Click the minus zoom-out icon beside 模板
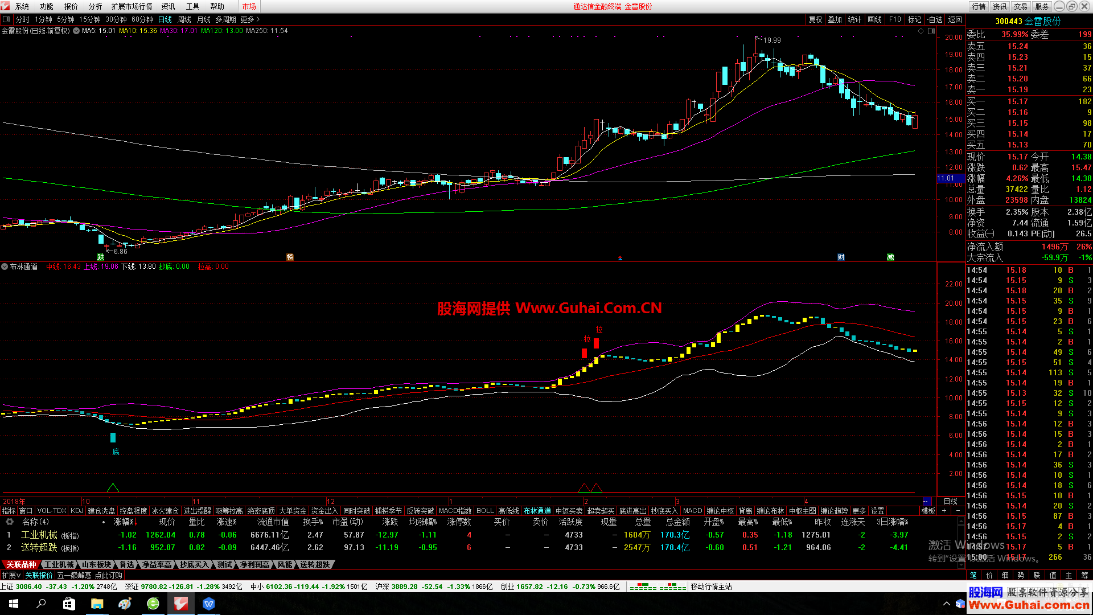 [x=958, y=511]
